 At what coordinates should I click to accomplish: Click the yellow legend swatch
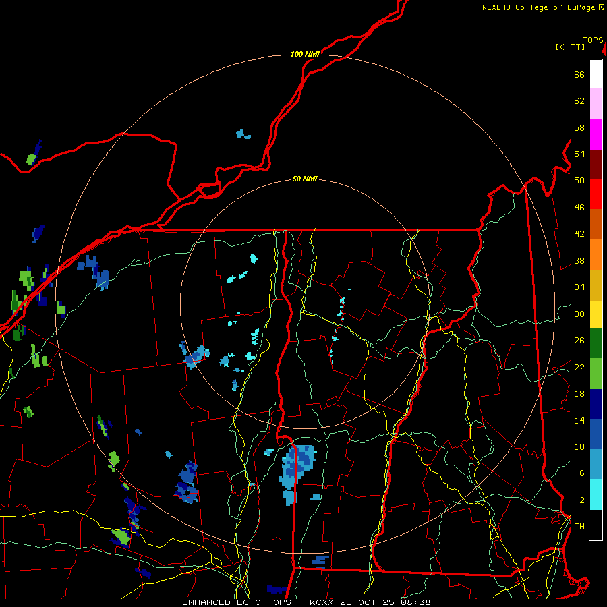(596, 314)
